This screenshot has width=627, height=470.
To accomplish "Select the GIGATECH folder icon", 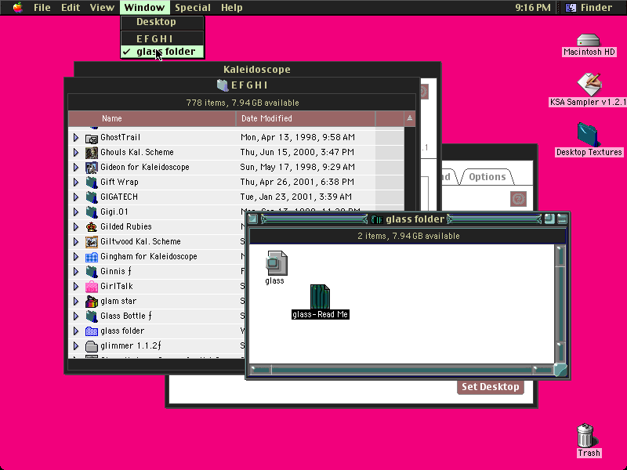I will click(92, 197).
